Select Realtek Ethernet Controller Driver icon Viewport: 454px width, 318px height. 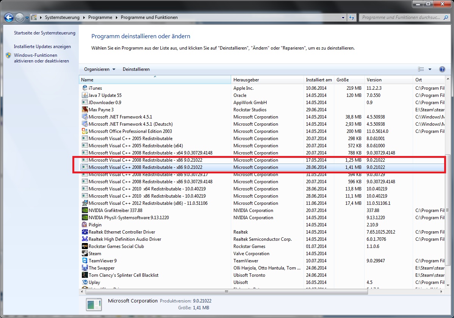pyautogui.click(x=85, y=232)
